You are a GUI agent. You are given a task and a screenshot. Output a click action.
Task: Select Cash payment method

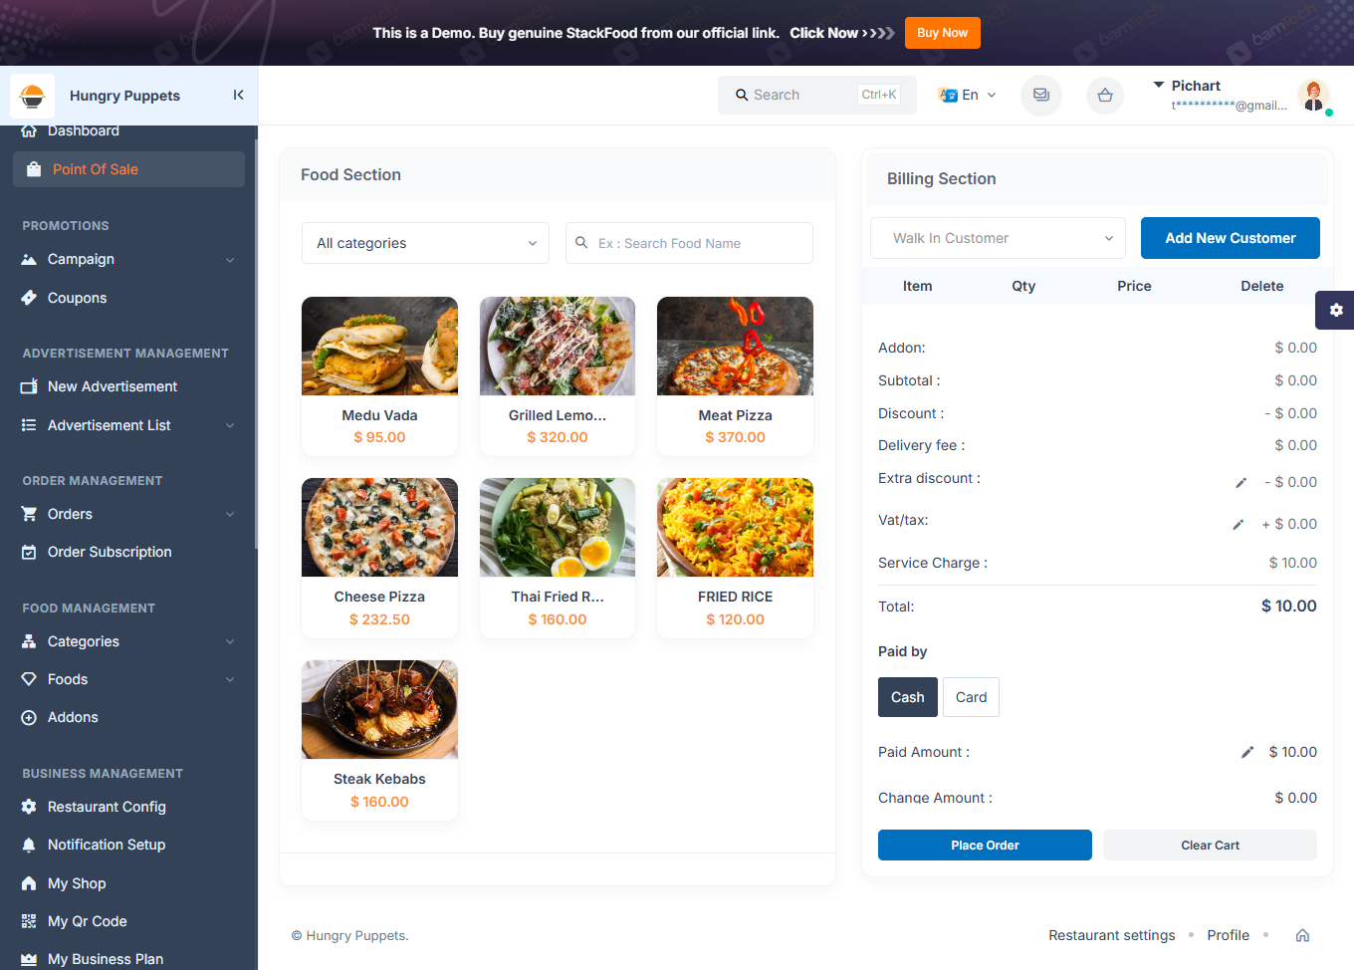[908, 697]
